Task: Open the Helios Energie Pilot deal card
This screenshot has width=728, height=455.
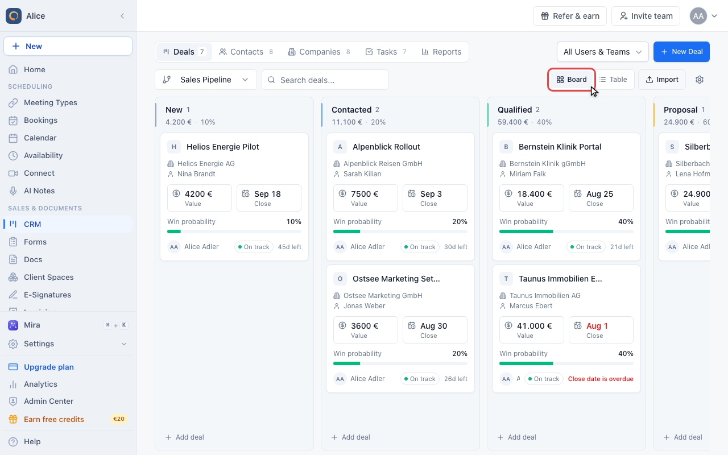Action: pyautogui.click(x=234, y=197)
